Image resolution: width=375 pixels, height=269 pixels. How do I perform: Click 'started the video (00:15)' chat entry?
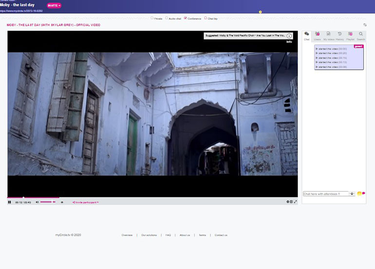pos(331,58)
